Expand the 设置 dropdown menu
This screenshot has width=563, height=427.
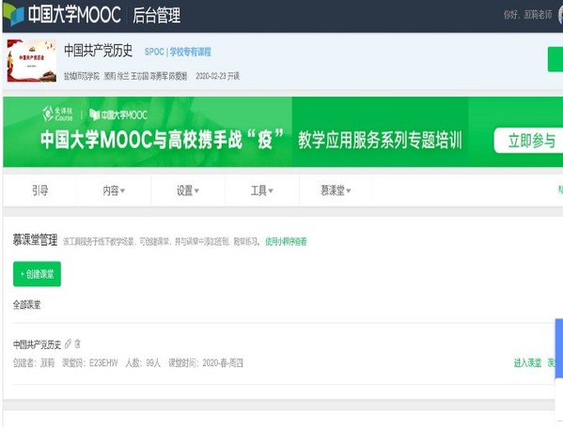(x=187, y=191)
